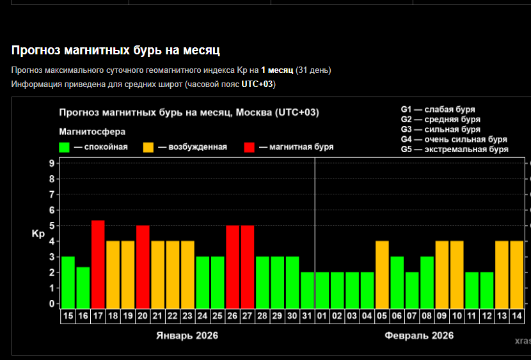Click the date label 18 on the axis

[113, 316]
